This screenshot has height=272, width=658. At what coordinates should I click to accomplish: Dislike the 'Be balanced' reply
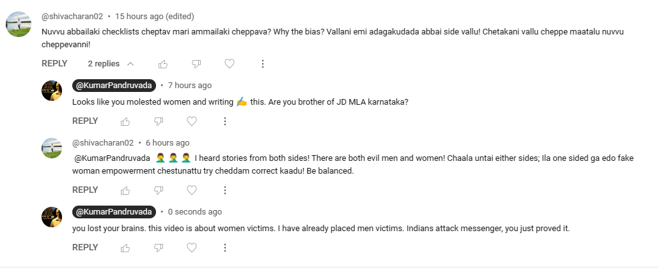coord(159,190)
